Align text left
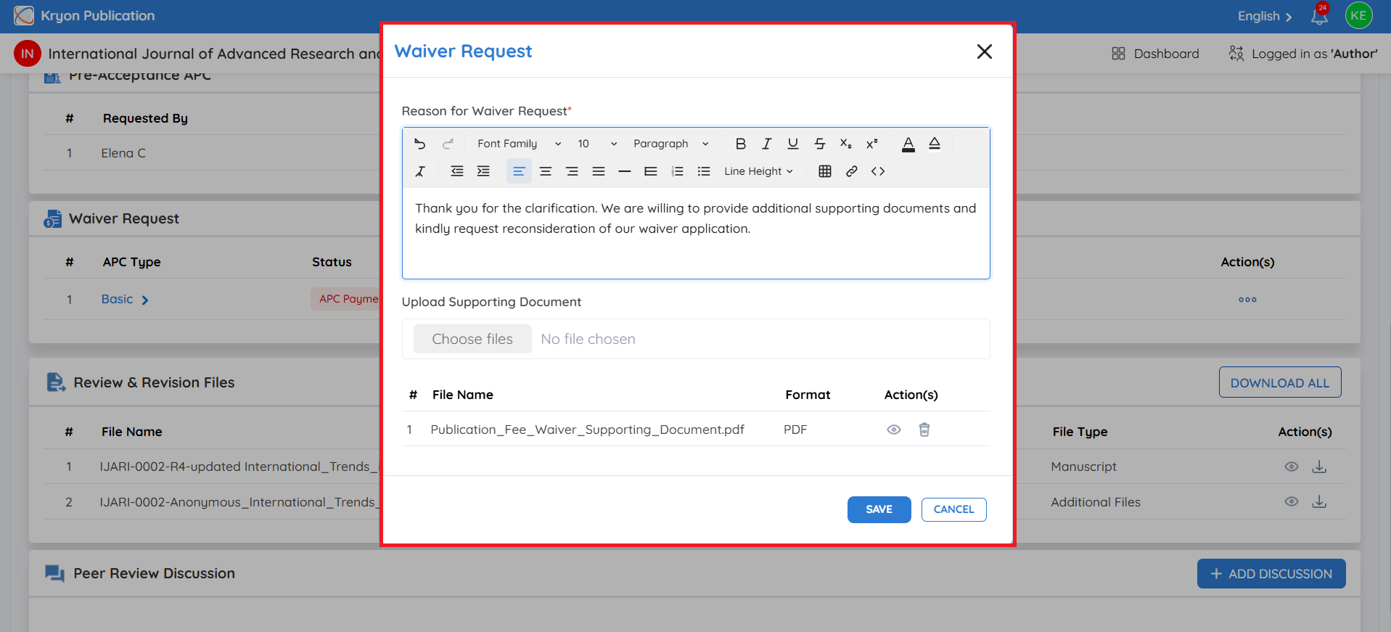The width and height of the screenshot is (1391, 632). pyautogui.click(x=519, y=171)
